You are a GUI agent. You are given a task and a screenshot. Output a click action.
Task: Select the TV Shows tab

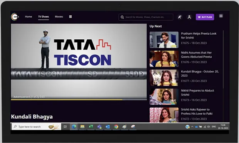(x=44, y=17)
